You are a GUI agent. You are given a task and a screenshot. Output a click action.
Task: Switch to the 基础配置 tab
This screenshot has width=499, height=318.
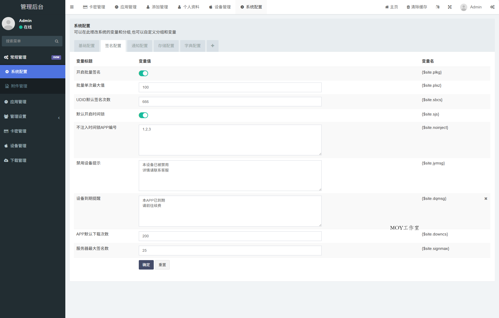[87, 46]
